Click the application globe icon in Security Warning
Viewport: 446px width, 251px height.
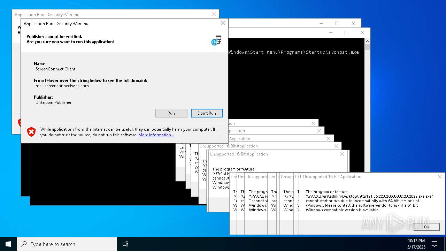216,40
